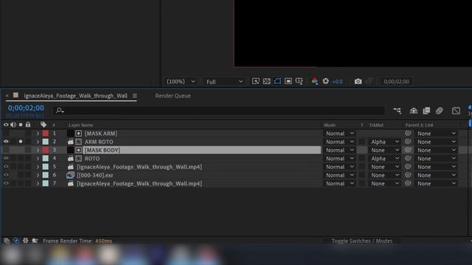Viewport: 472px width, 265px height.
Task: Toggle eye for layer 5 footage mp4
Action: tap(6, 166)
